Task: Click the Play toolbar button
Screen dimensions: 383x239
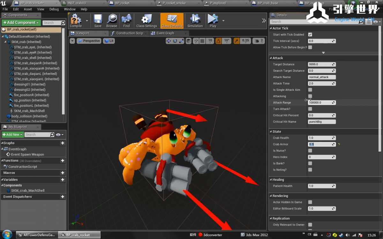Action: point(213,21)
